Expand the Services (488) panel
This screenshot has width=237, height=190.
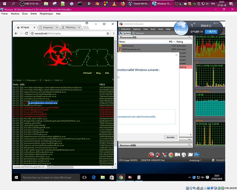tap(189, 145)
